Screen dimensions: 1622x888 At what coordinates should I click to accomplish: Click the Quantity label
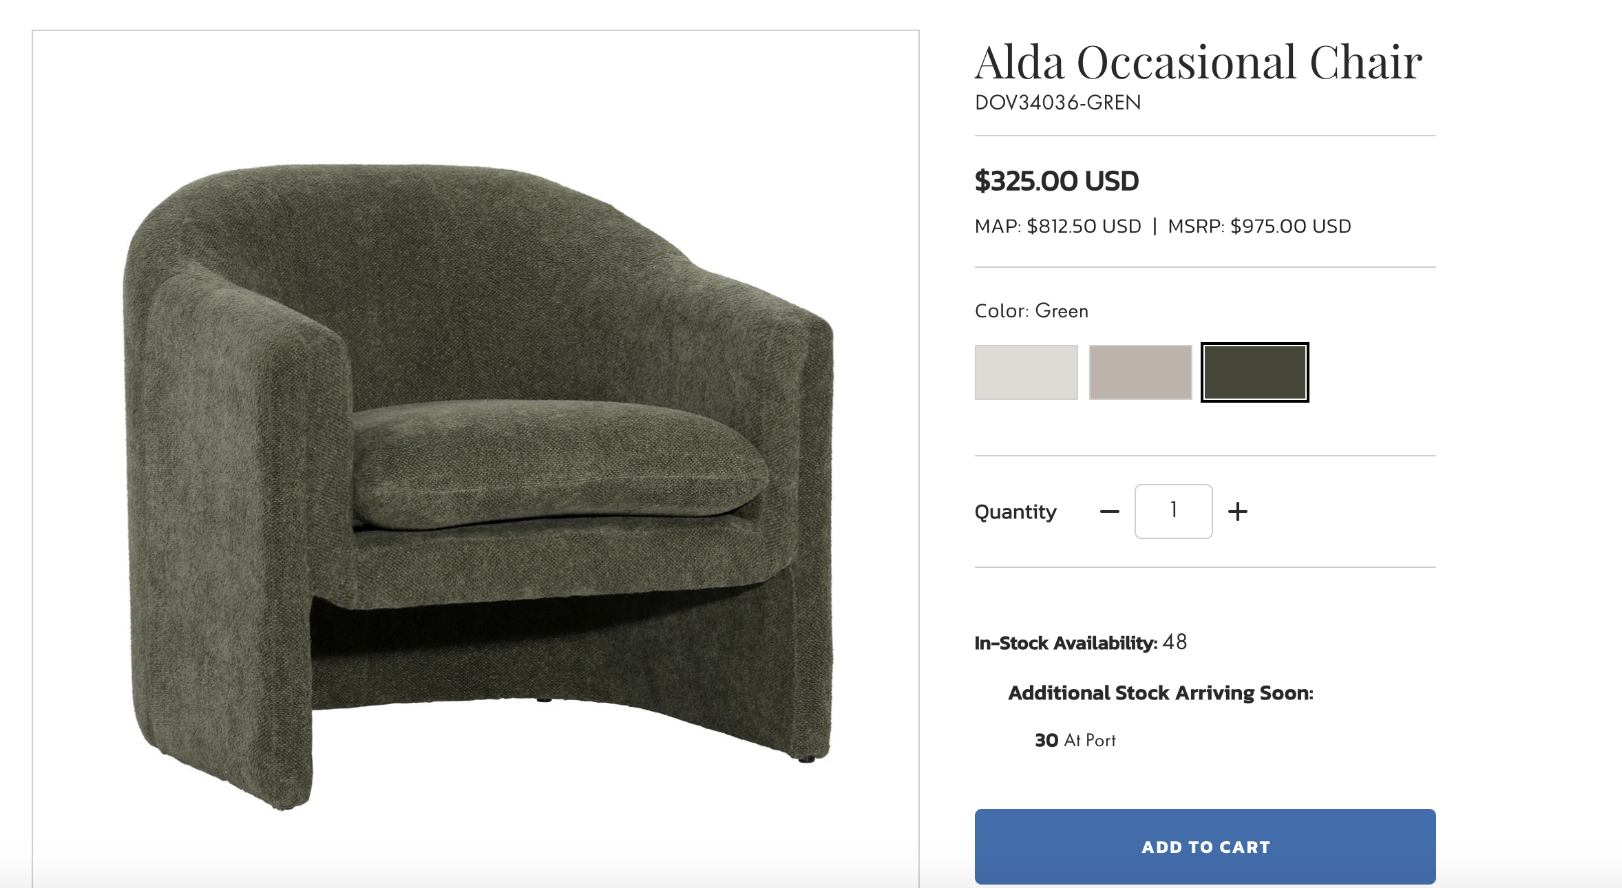(x=1015, y=511)
